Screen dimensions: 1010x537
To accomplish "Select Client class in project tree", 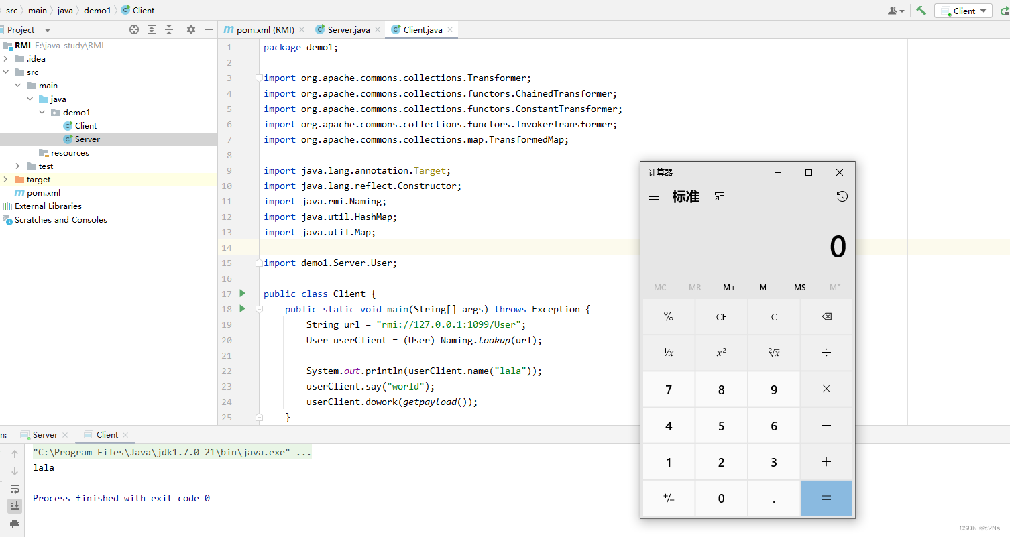I will click(80, 126).
